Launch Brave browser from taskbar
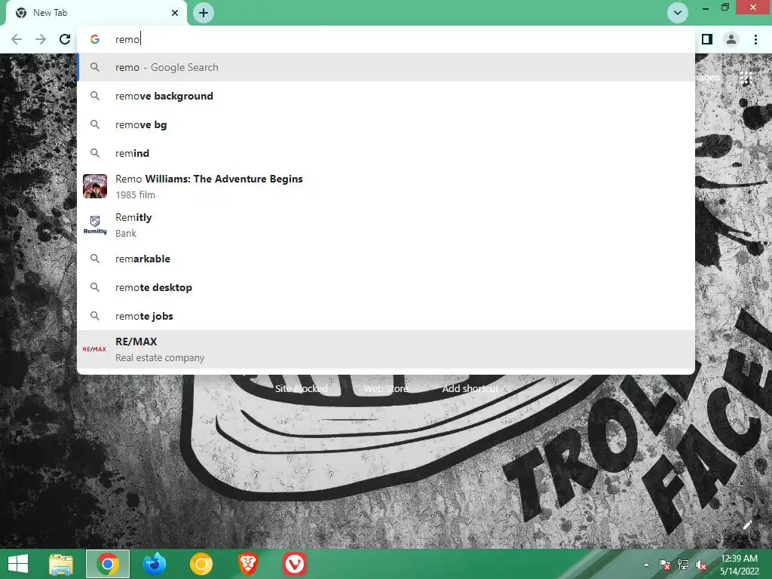This screenshot has height=579, width=772. (x=247, y=564)
